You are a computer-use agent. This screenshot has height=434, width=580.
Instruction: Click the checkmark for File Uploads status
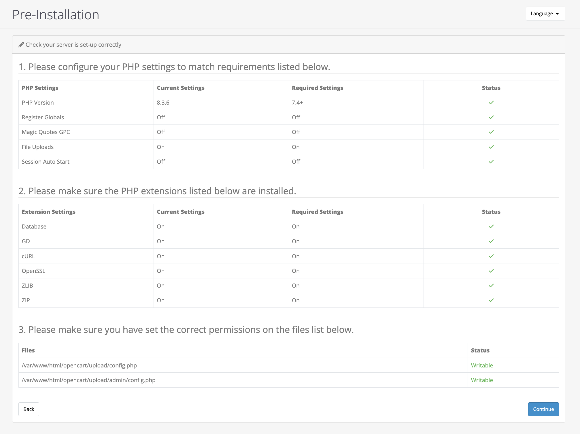pos(491,147)
